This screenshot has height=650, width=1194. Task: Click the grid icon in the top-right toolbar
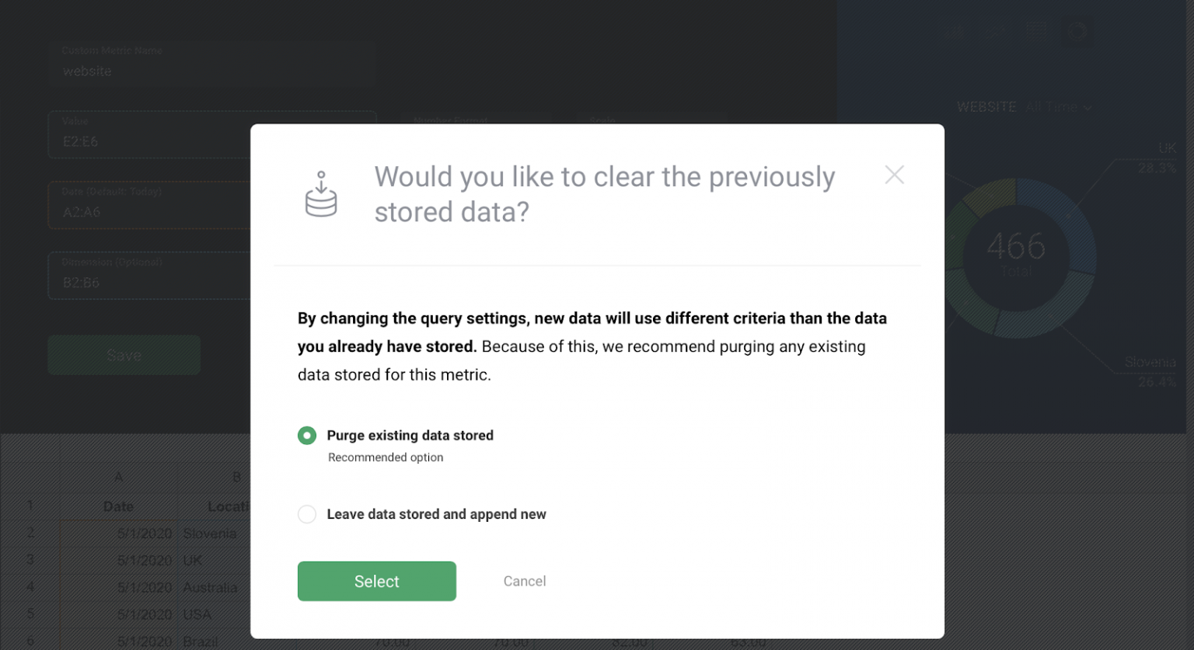1035,32
